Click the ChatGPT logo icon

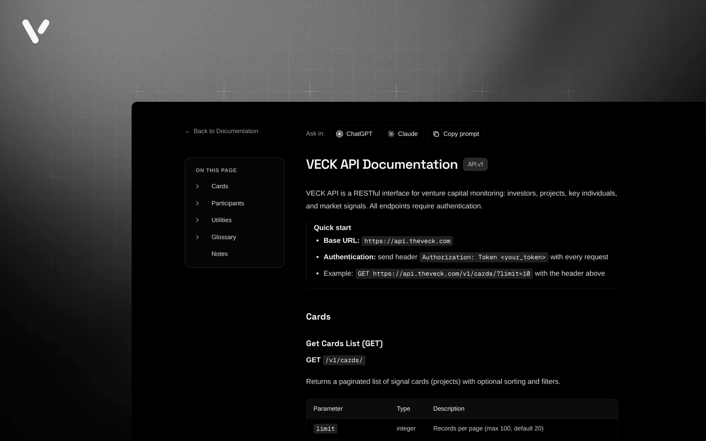click(x=339, y=134)
